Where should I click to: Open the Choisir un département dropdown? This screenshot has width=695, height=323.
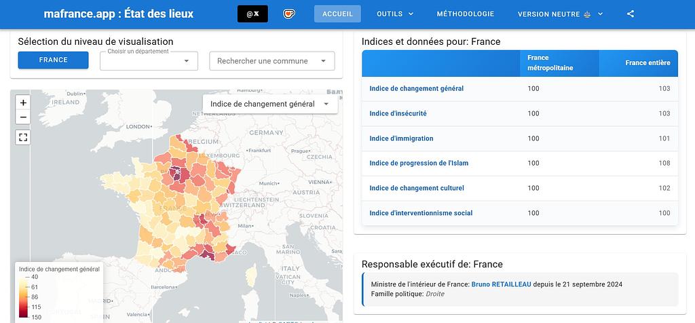(149, 61)
